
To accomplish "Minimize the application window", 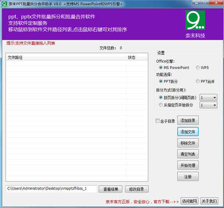I will tap(197, 2).
